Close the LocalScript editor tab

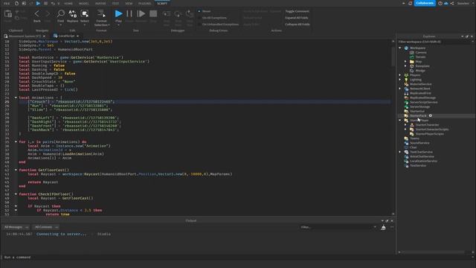(77, 36)
